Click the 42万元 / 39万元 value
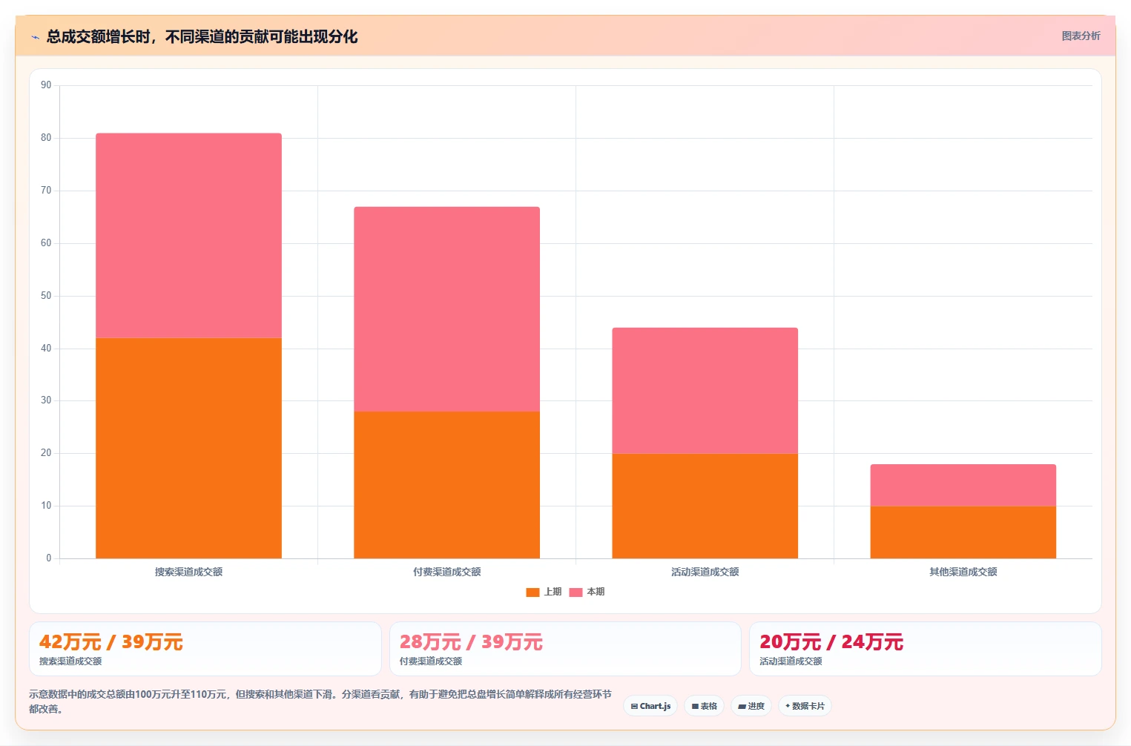The height and width of the screenshot is (746, 1131). [x=111, y=642]
